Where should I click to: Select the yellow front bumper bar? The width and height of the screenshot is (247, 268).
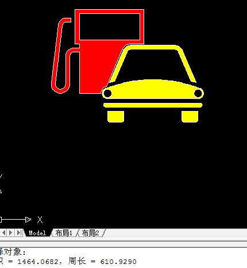153,105
